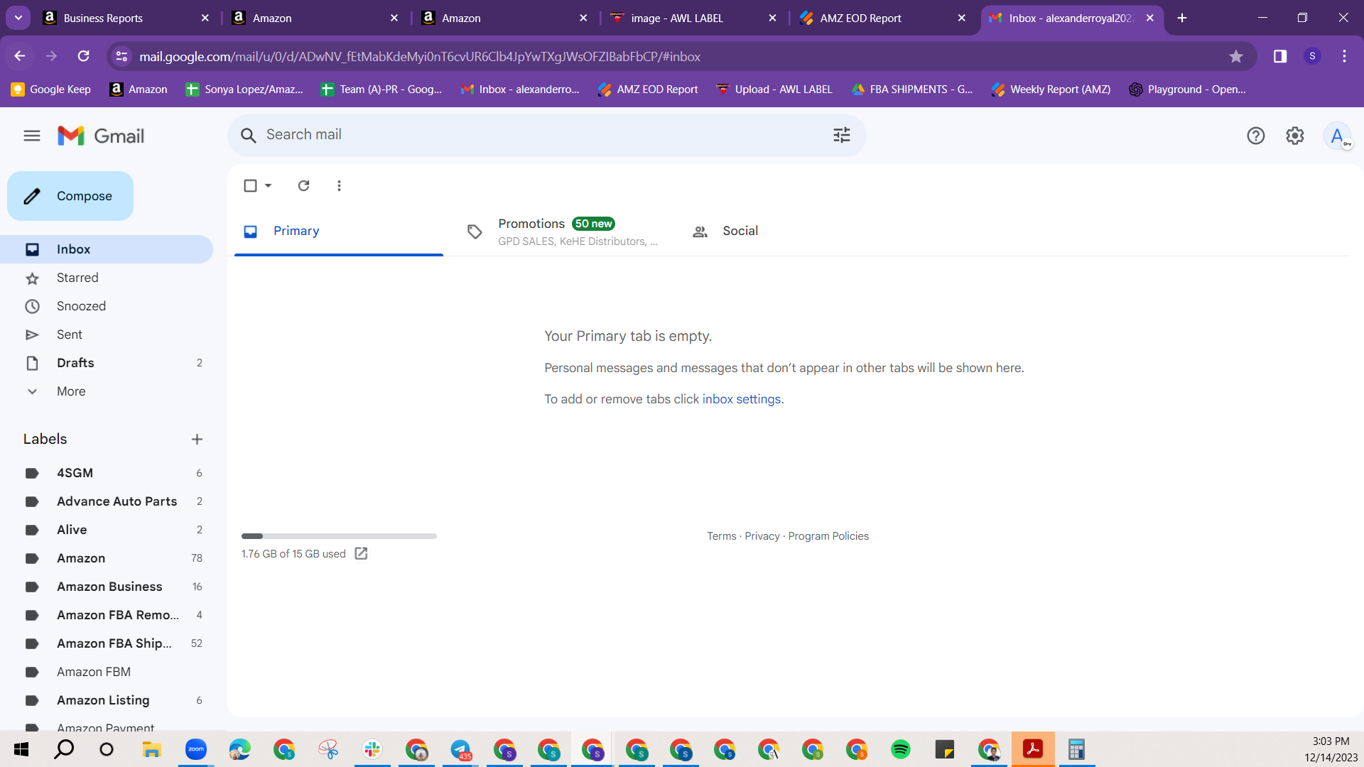
Task: Open the FBA SHIPMENTS bookmark
Action: [913, 89]
